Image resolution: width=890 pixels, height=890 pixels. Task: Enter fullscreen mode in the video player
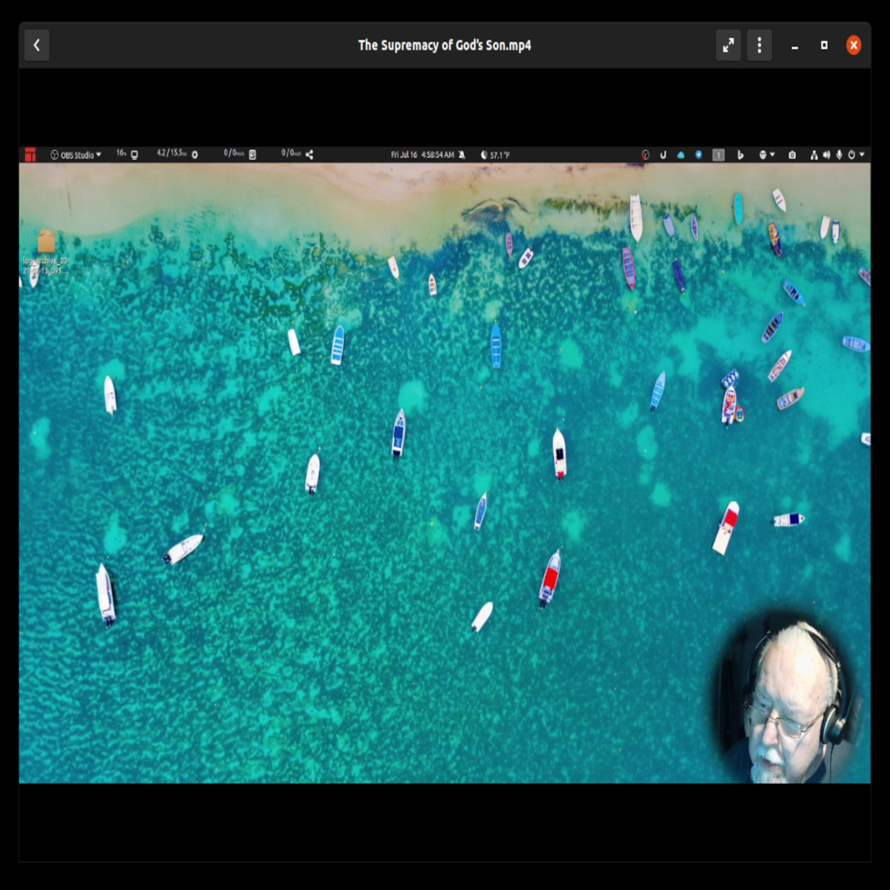[728, 45]
